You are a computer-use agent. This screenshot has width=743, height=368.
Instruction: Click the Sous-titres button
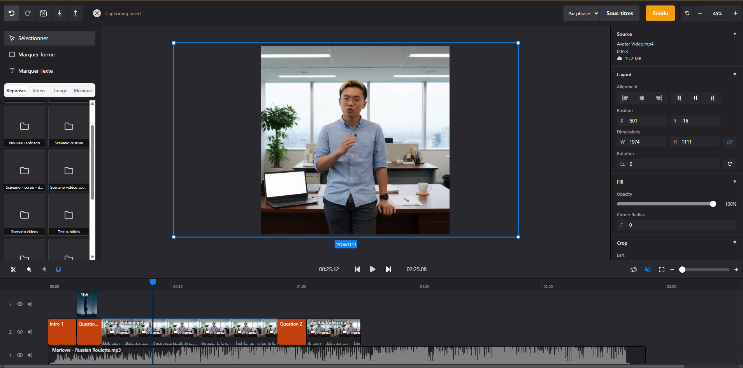tap(620, 13)
